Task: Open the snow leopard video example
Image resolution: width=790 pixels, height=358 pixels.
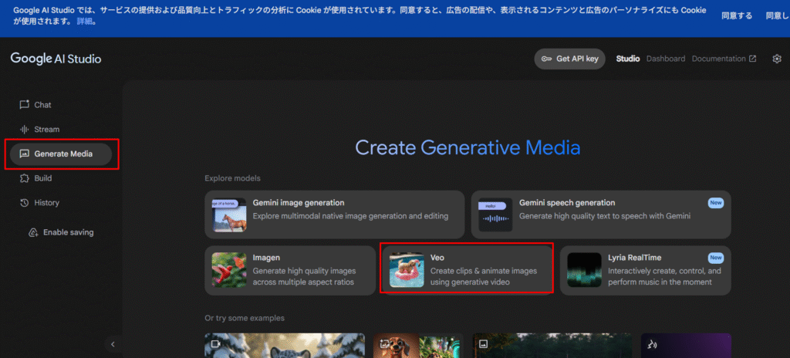Action: click(285, 346)
